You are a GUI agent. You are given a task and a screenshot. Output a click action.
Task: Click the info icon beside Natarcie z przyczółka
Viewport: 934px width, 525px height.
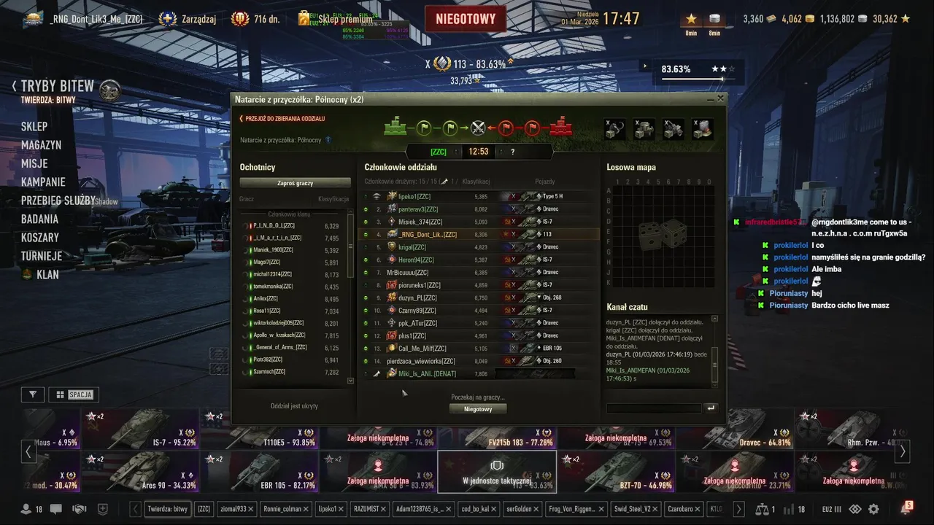(328, 140)
